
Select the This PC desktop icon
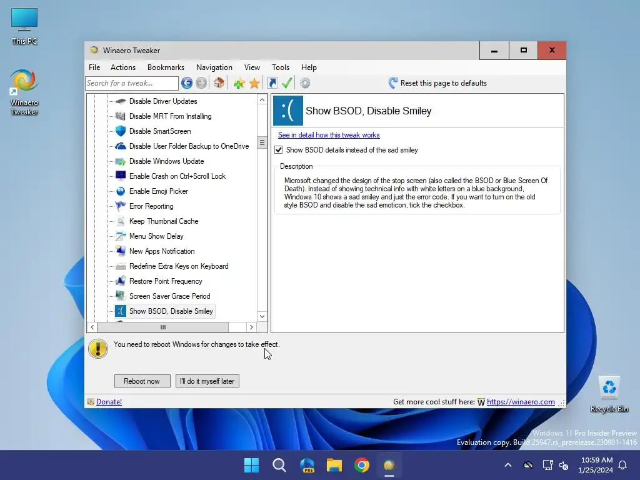pyautogui.click(x=24, y=26)
